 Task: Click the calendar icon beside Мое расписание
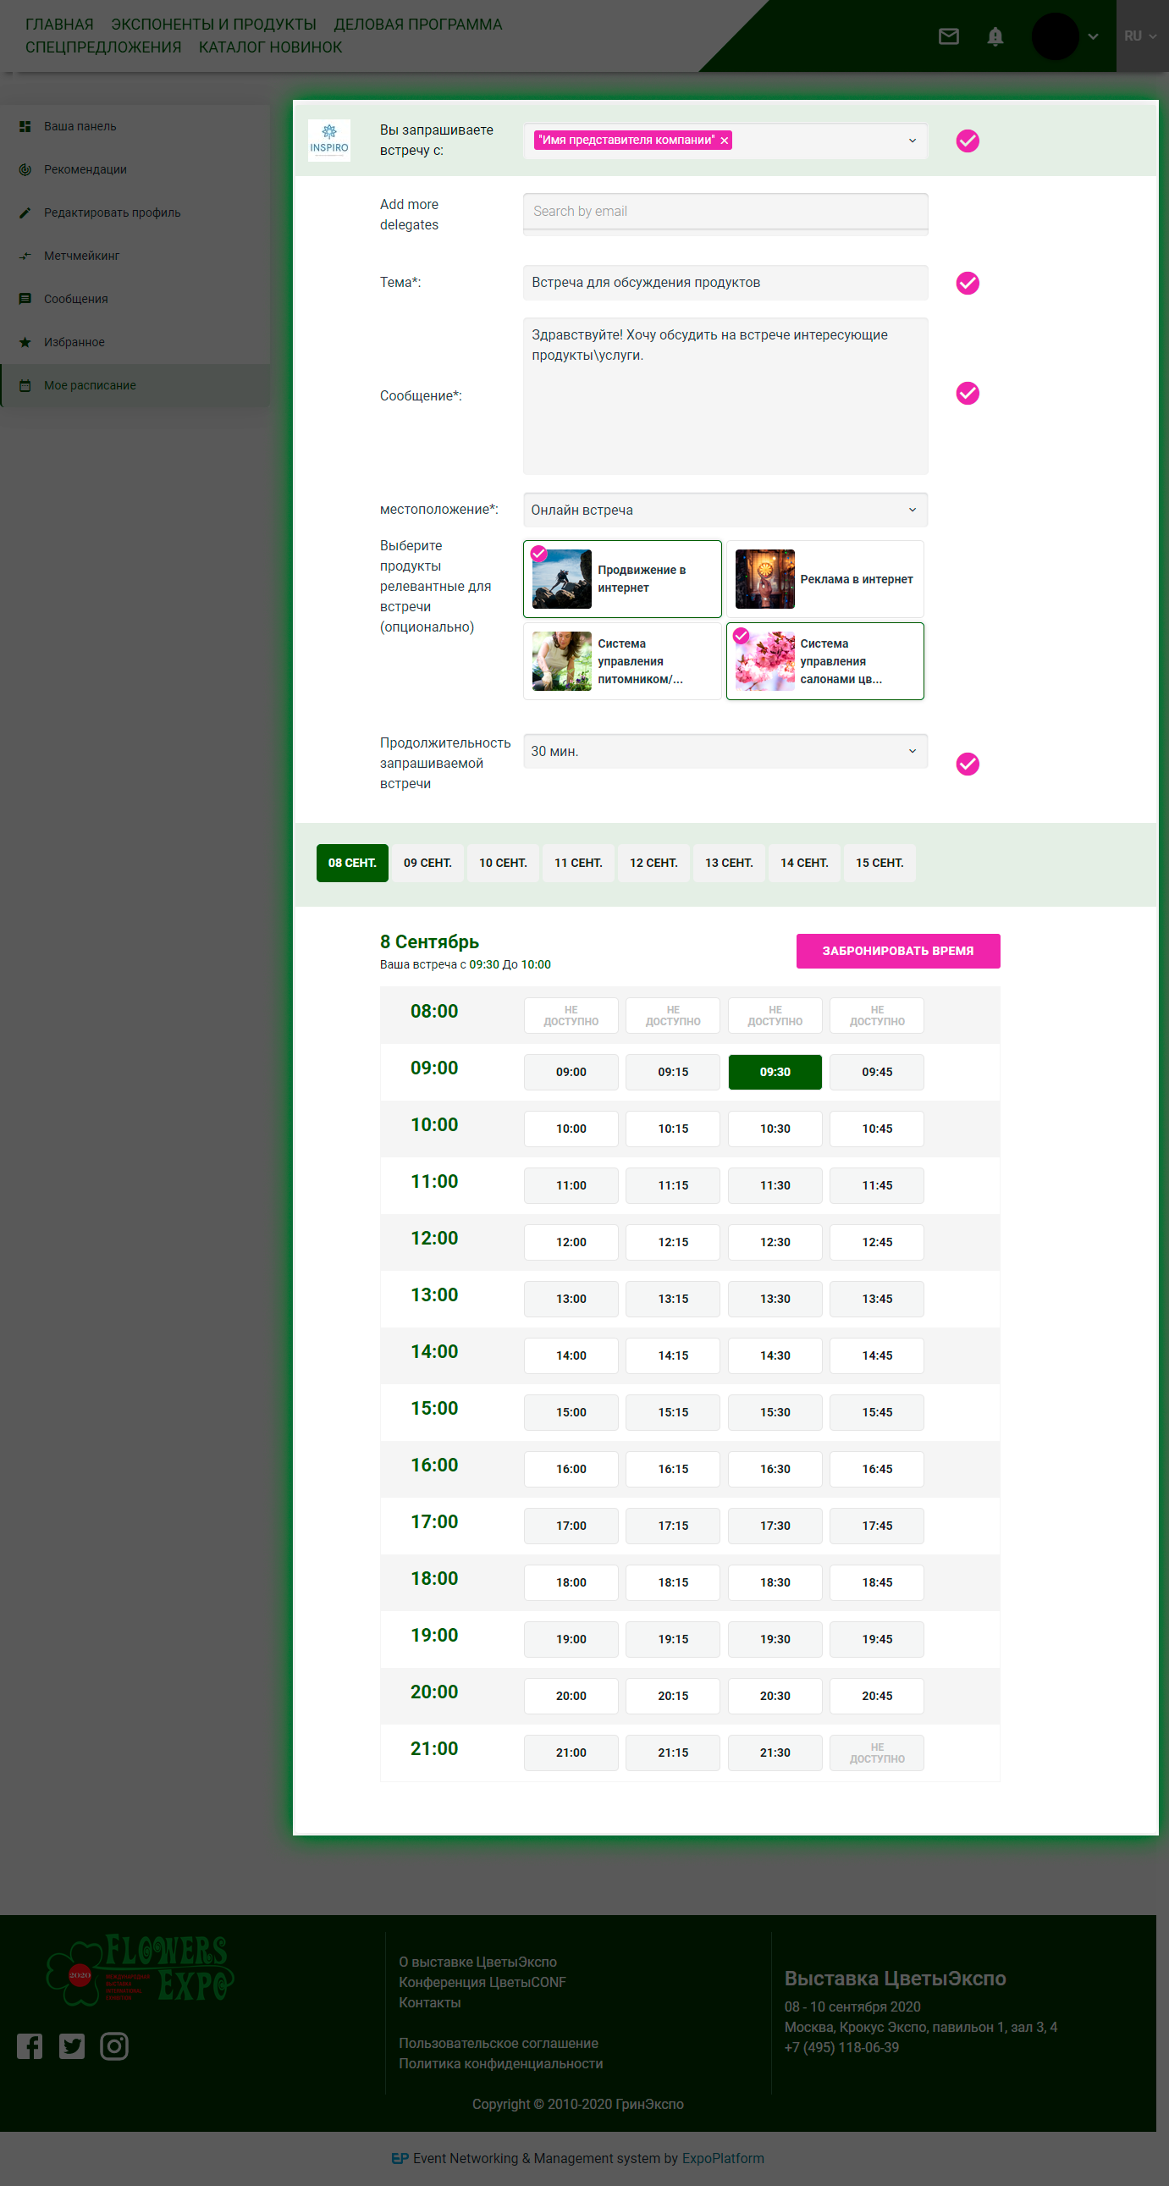(25, 385)
